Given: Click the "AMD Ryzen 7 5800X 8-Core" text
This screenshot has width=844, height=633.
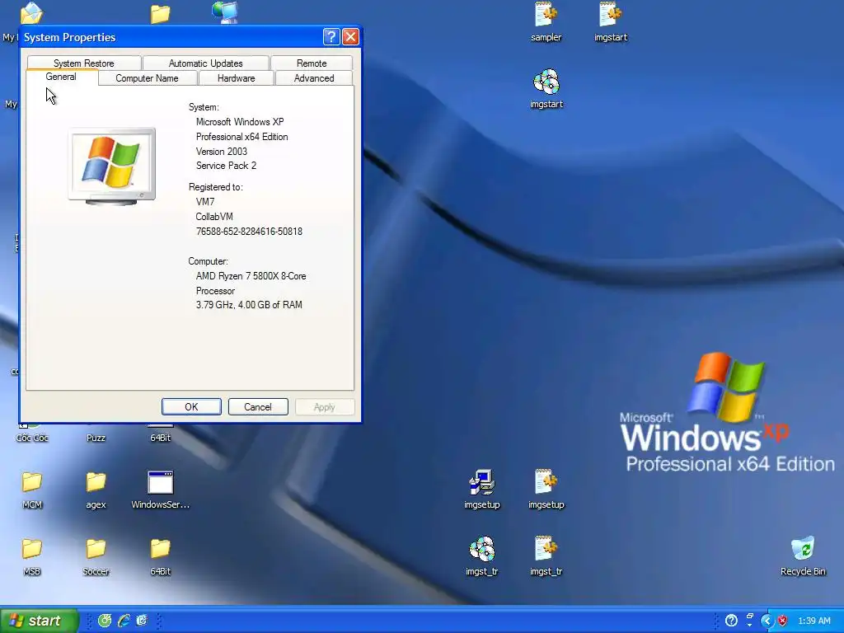Looking at the screenshot, I should tap(251, 276).
